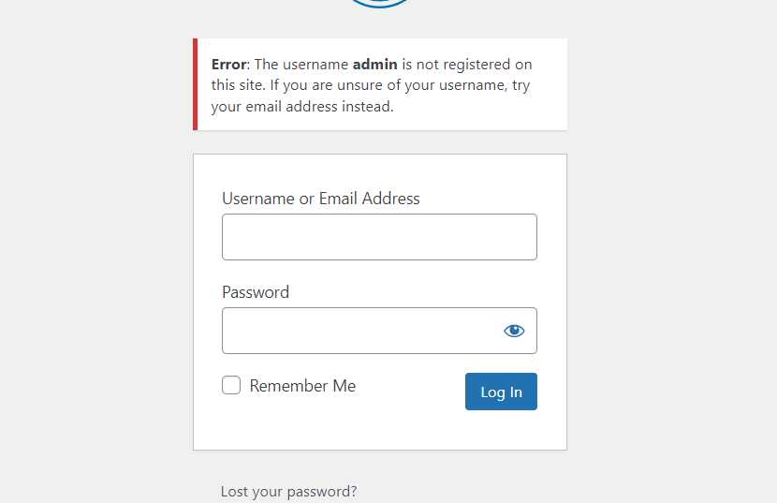Click 'your email address instead' error text
777x503 pixels.
click(x=302, y=106)
